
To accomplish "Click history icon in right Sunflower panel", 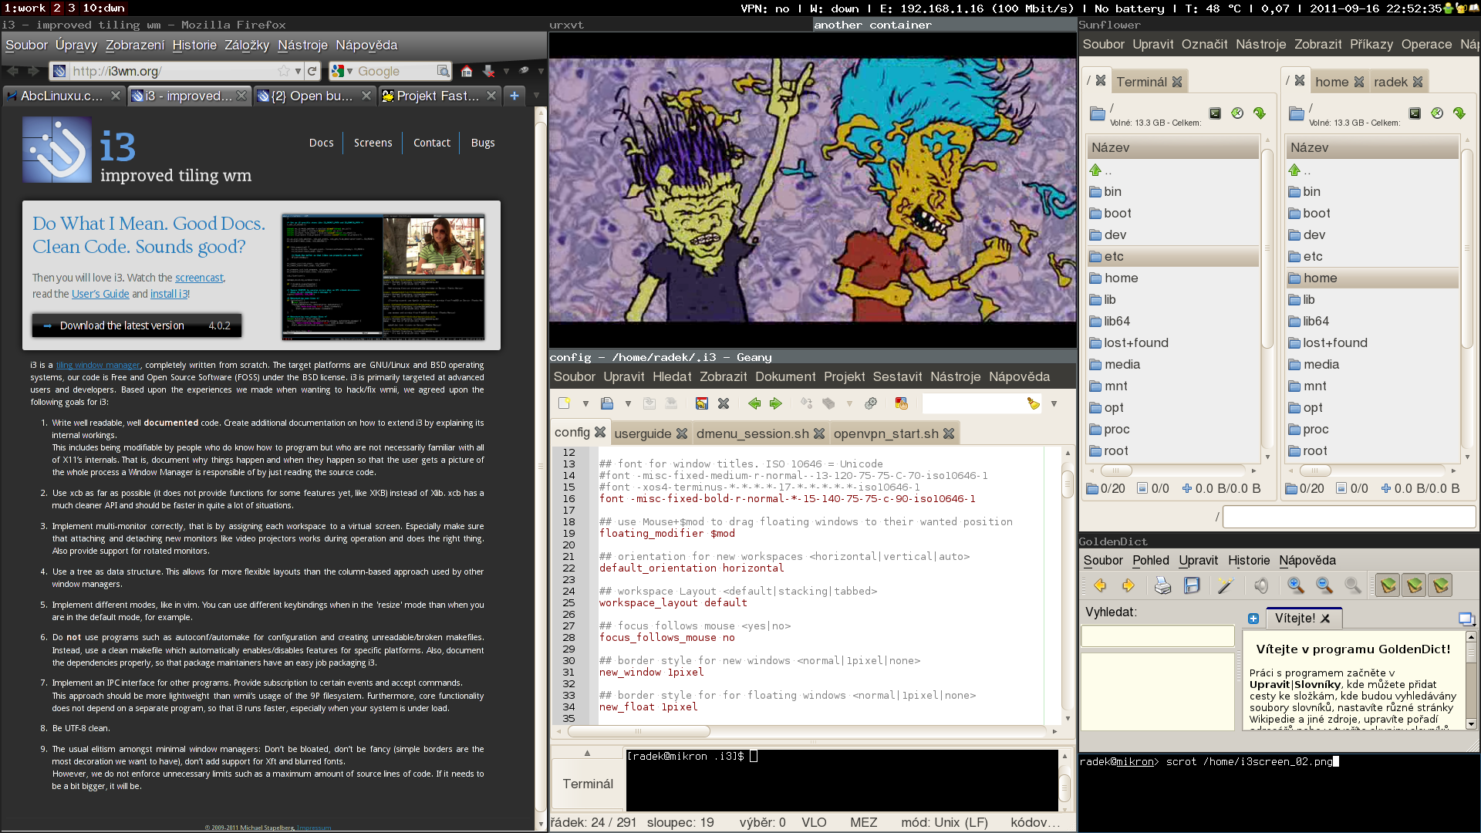I will 1437,113.
